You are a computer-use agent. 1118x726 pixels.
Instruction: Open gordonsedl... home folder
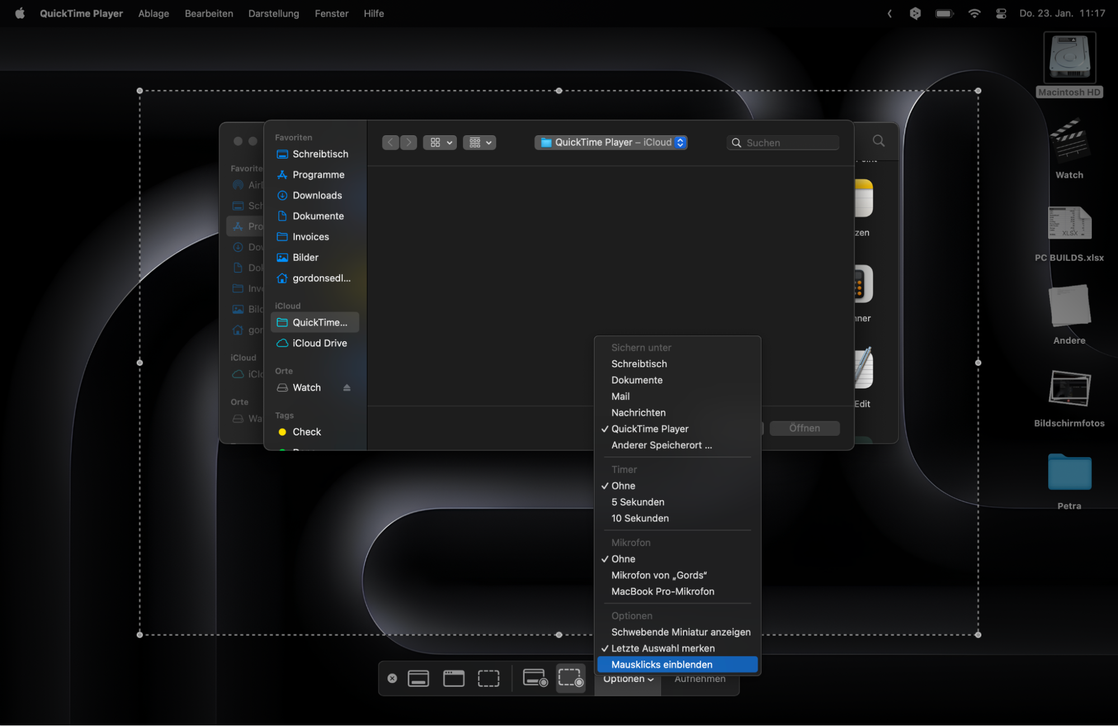315,278
